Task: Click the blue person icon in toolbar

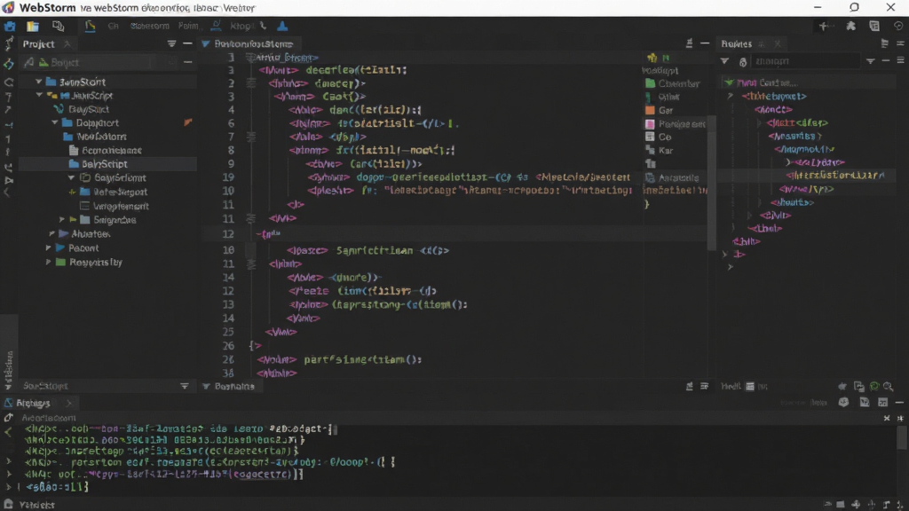Action: click(282, 26)
